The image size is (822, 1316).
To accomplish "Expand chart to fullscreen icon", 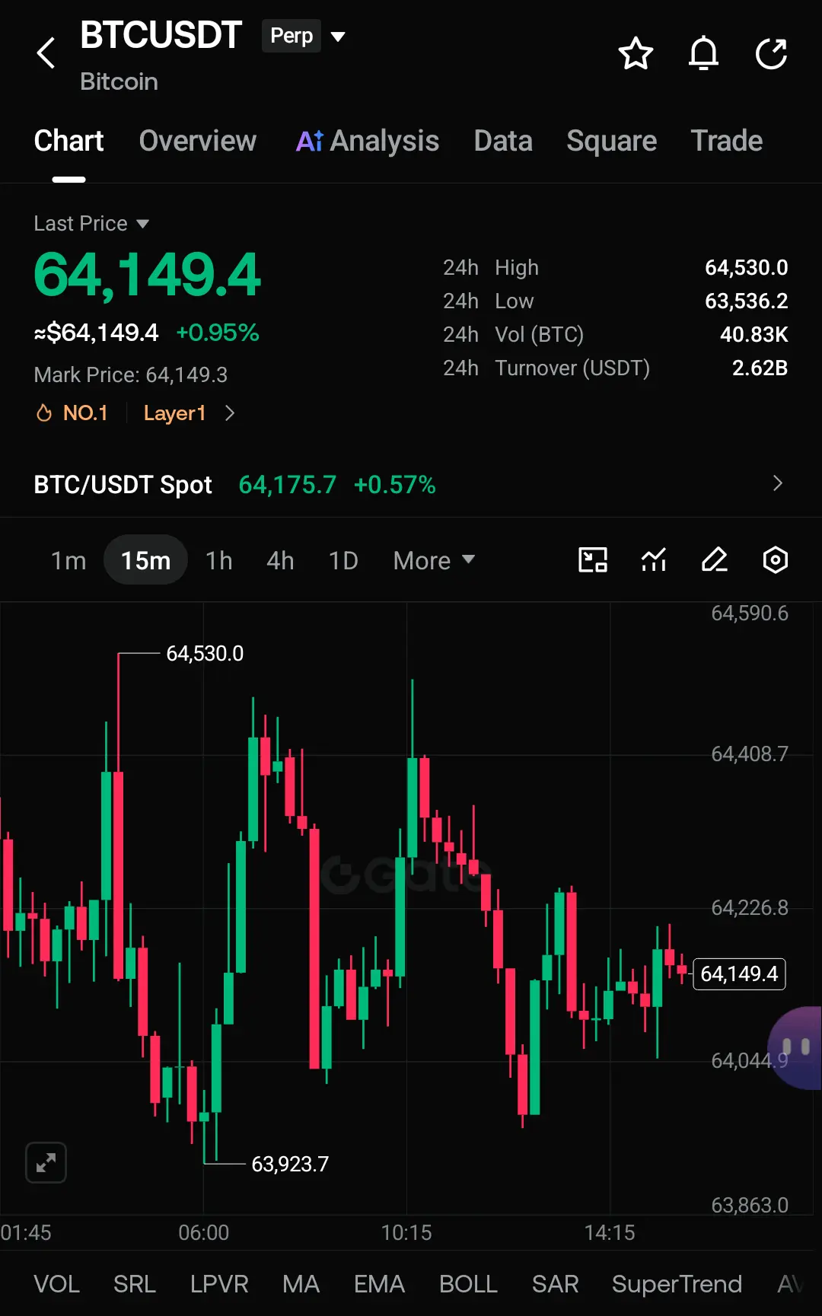I will (46, 1162).
